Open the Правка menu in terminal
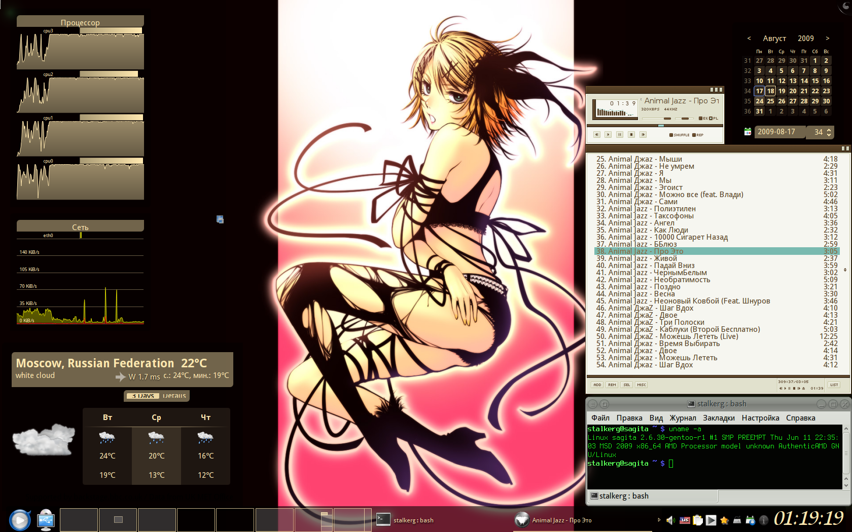Viewport: 852px width, 532px height. point(629,418)
